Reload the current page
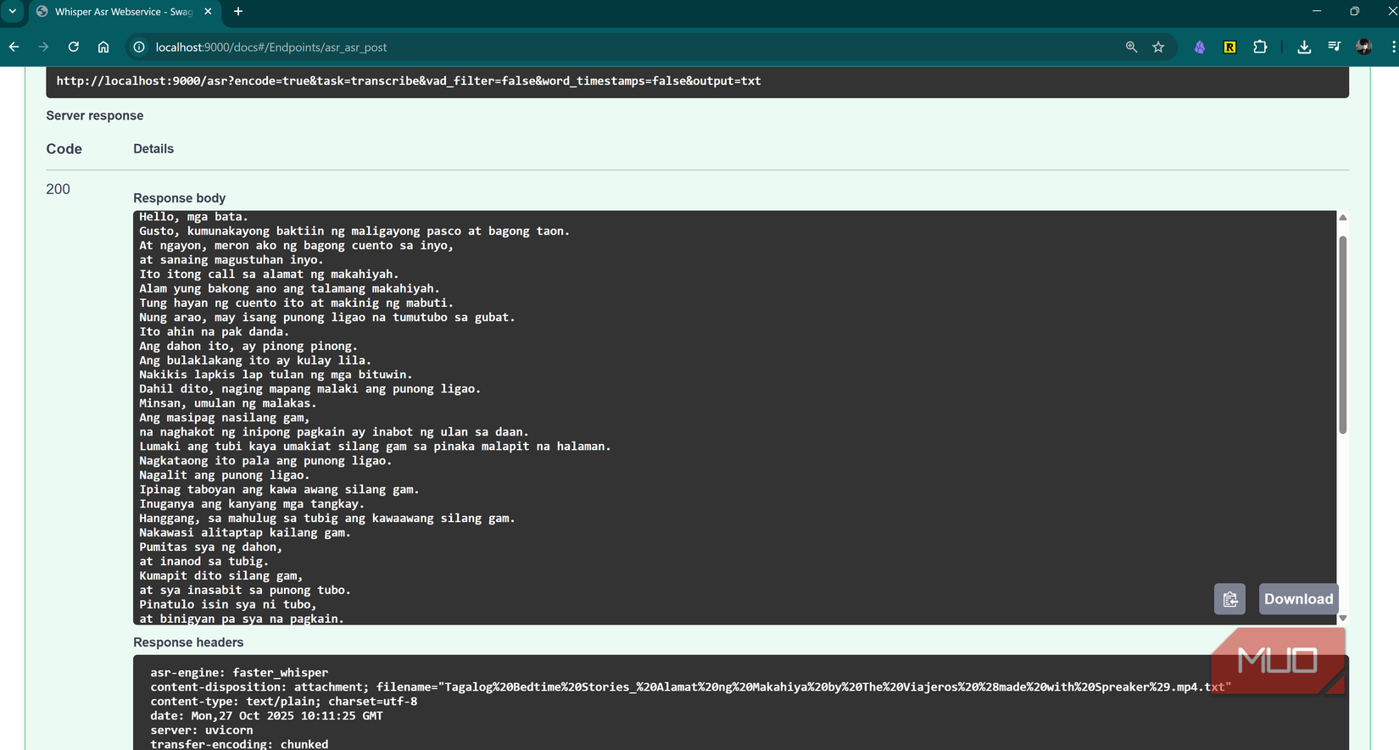This screenshot has height=750, width=1399. pyautogui.click(x=74, y=47)
